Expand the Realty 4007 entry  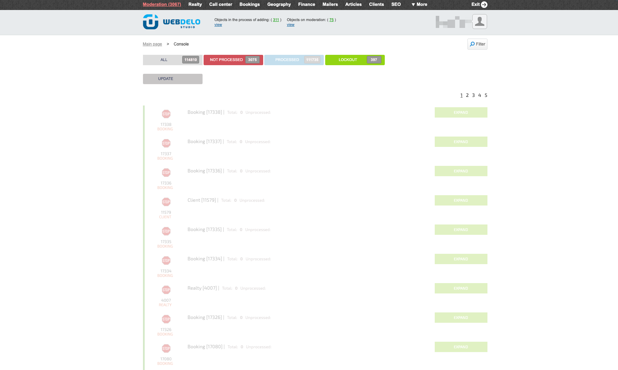pos(461,288)
